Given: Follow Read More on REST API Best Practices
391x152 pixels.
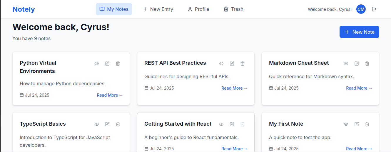Looking at the screenshot, I should (x=234, y=88).
